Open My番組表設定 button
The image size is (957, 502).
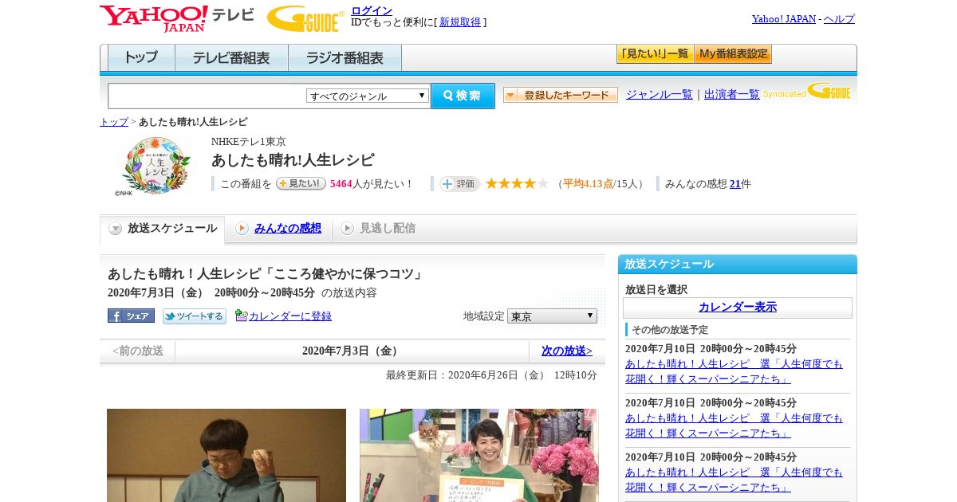(x=733, y=54)
